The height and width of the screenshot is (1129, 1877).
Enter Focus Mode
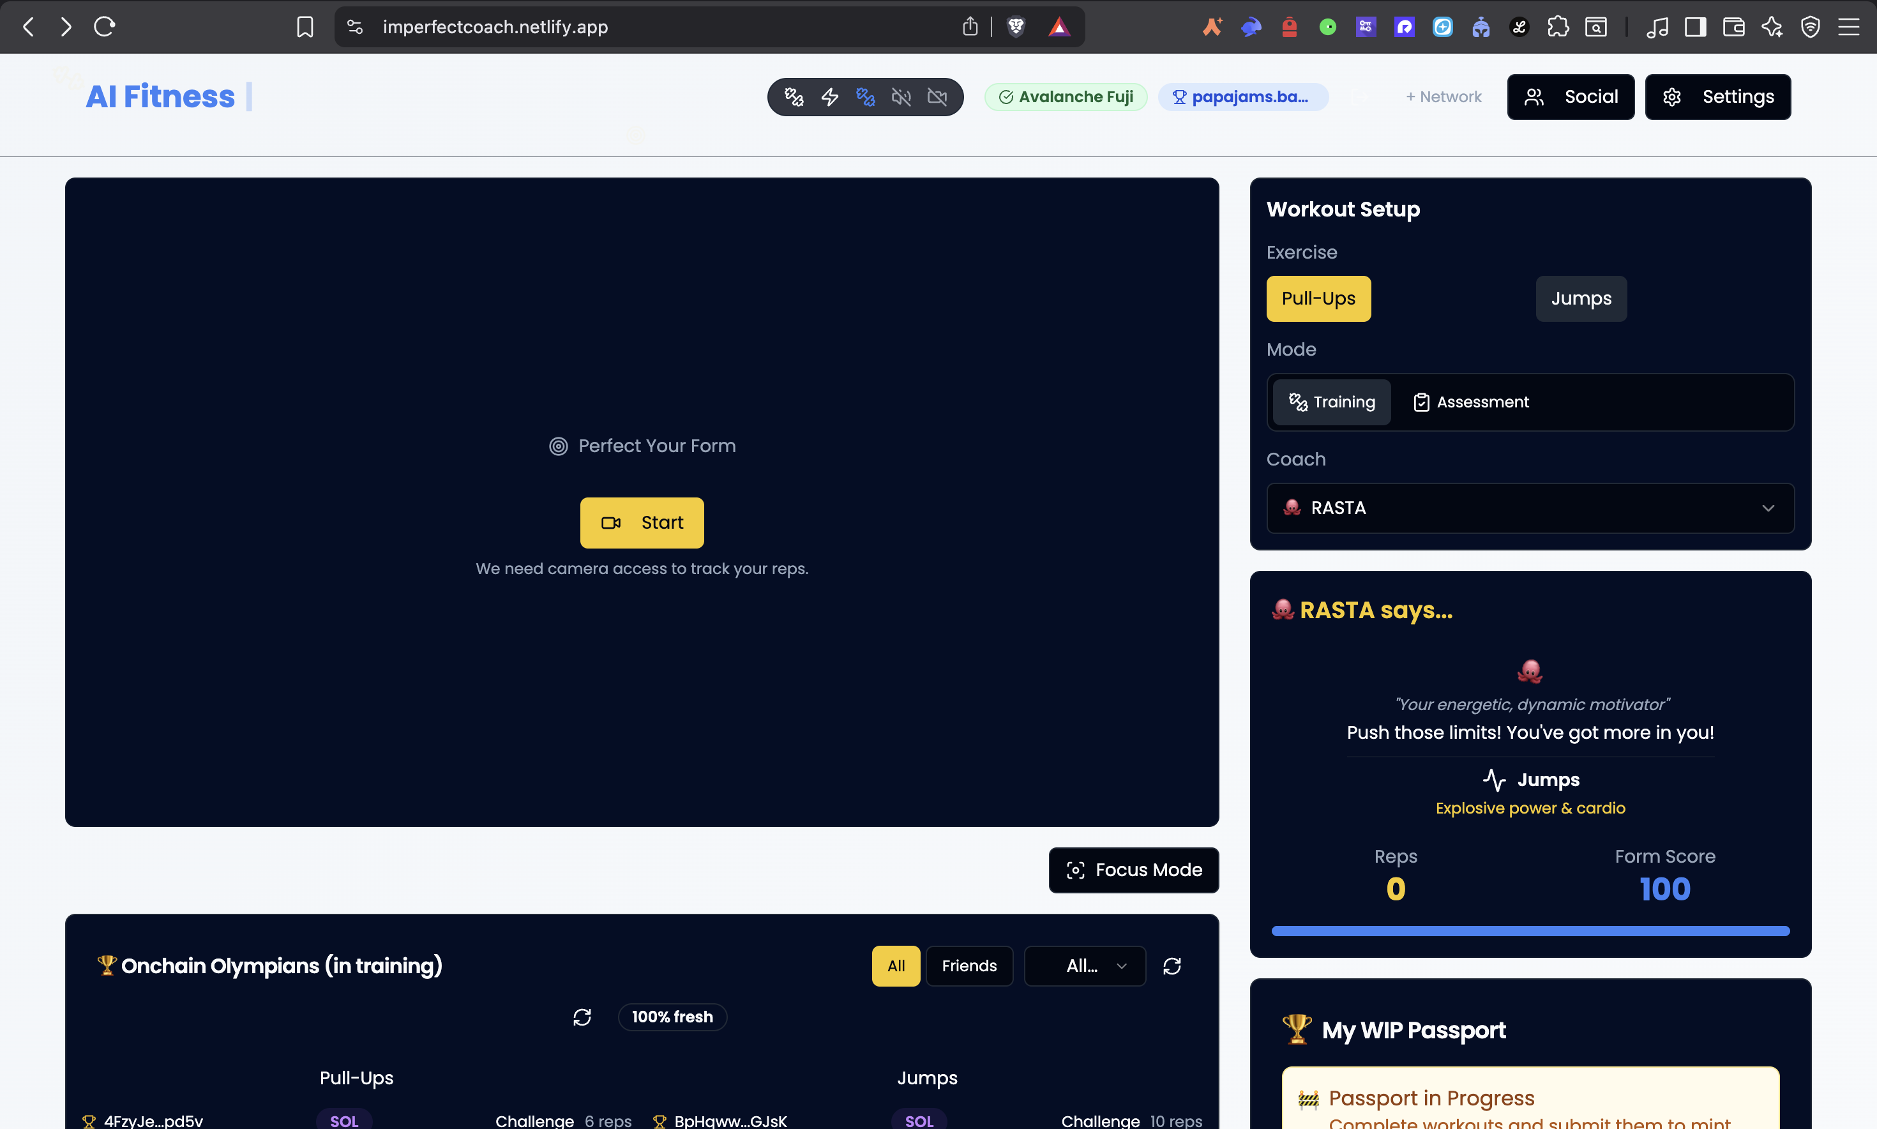coord(1133,870)
